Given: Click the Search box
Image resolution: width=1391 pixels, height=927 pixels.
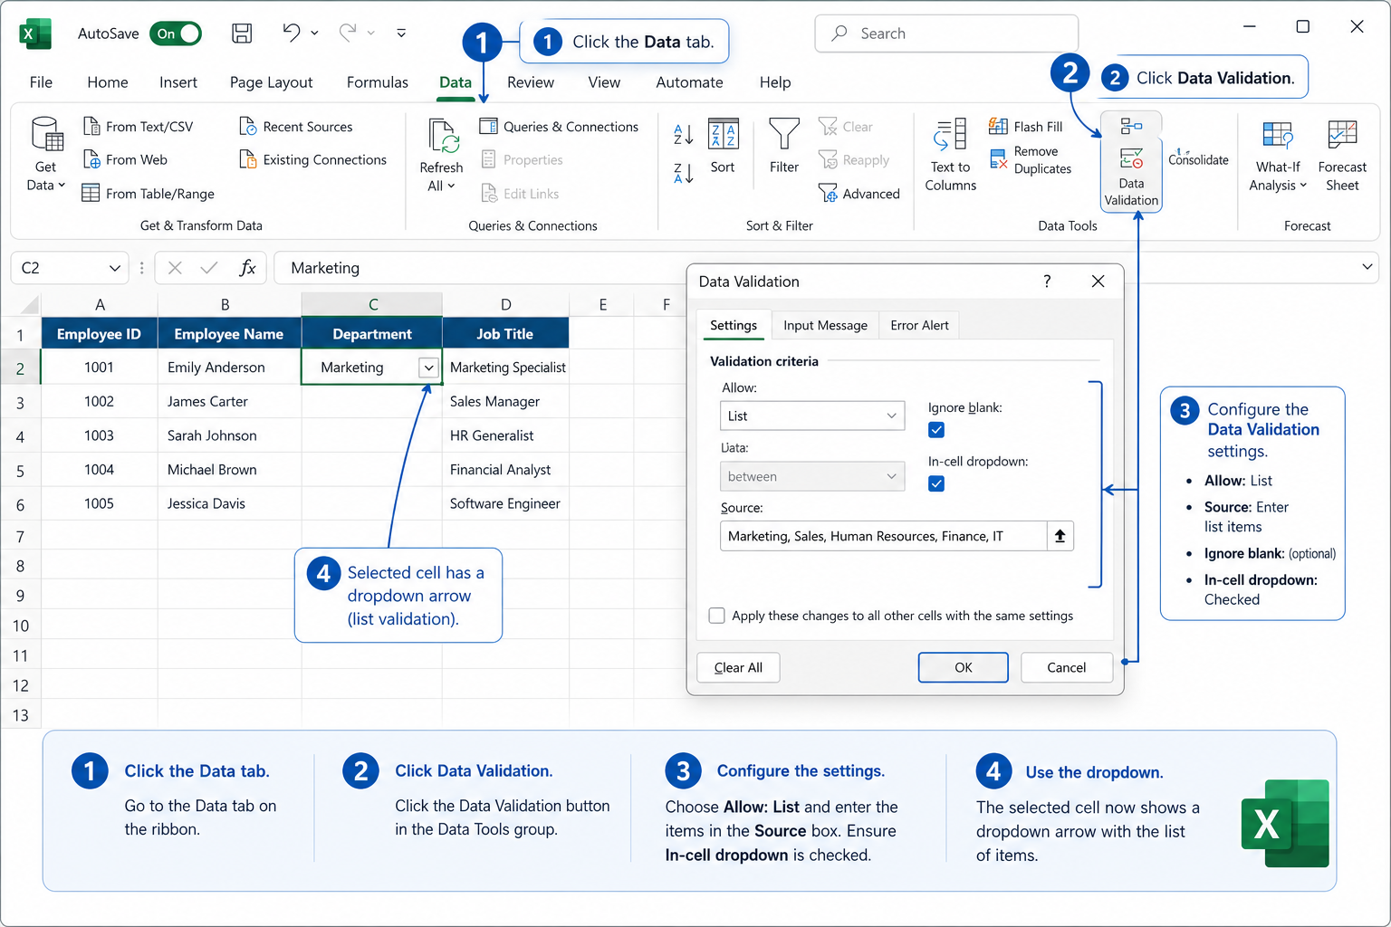Looking at the screenshot, I should point(946,33).
